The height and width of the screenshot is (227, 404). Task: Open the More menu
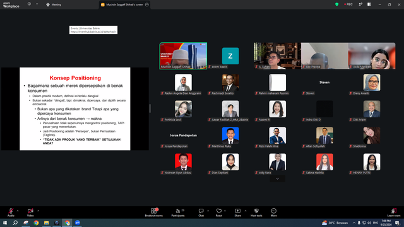[273, 212]
